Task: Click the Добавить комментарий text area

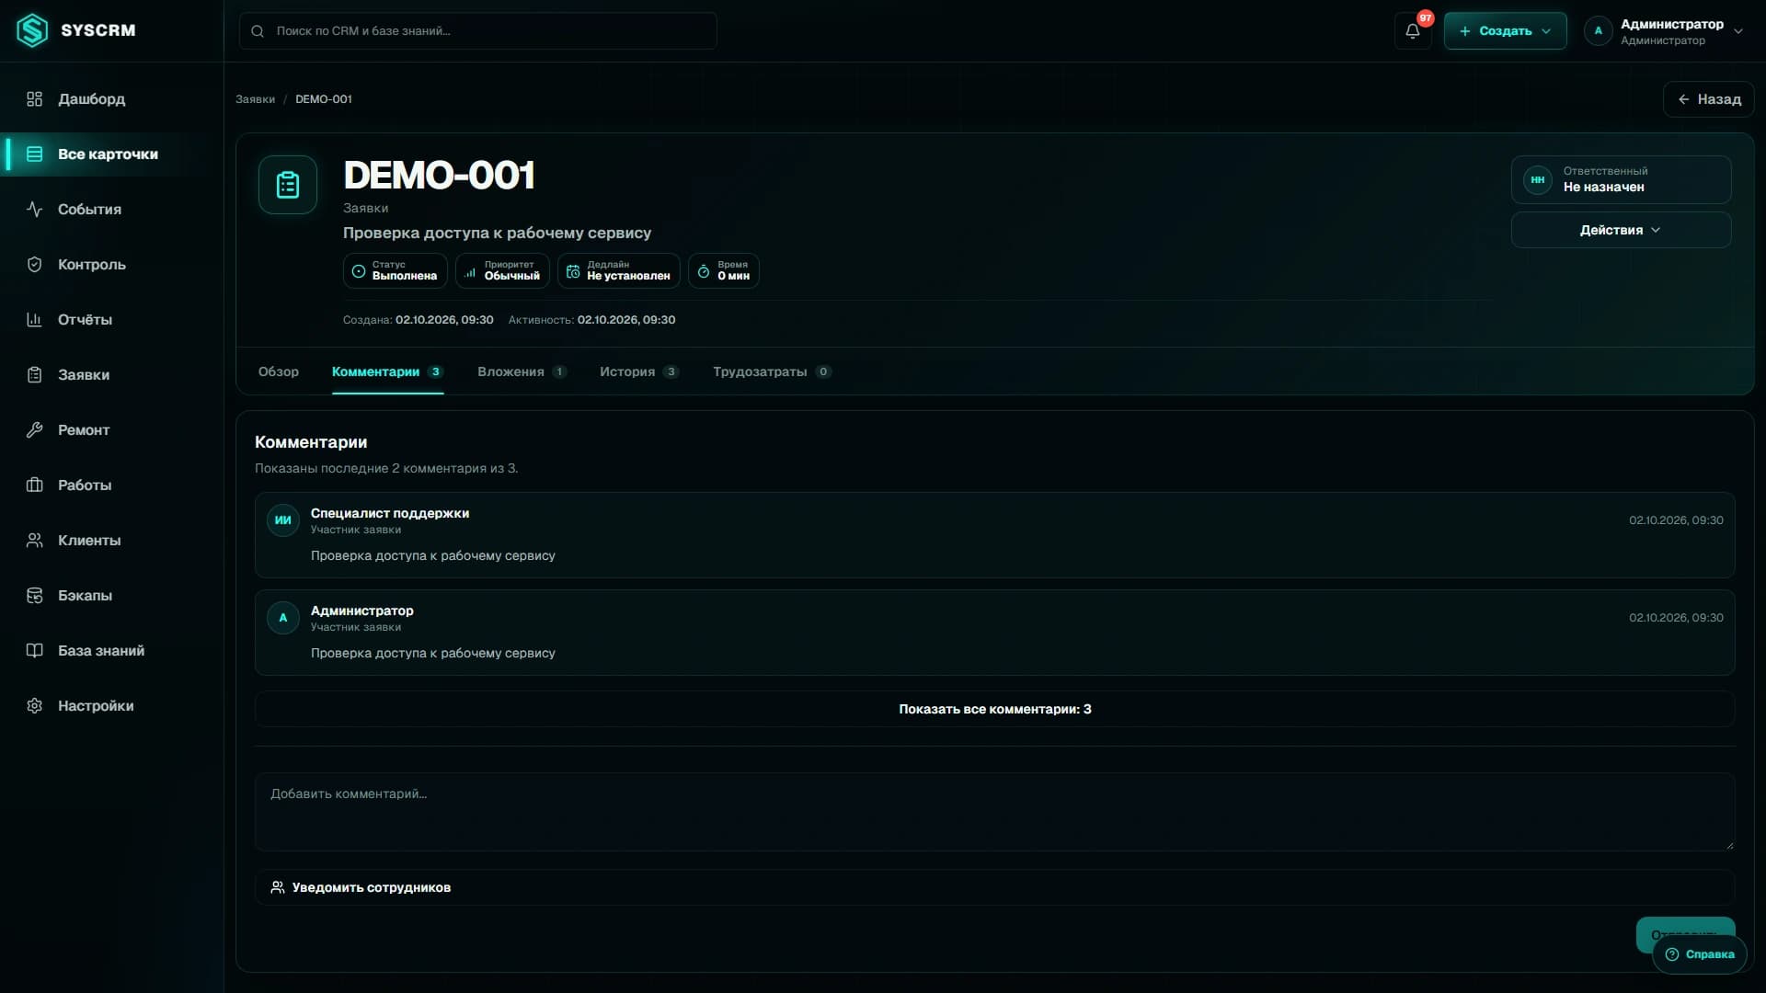Action: [994, 812]
